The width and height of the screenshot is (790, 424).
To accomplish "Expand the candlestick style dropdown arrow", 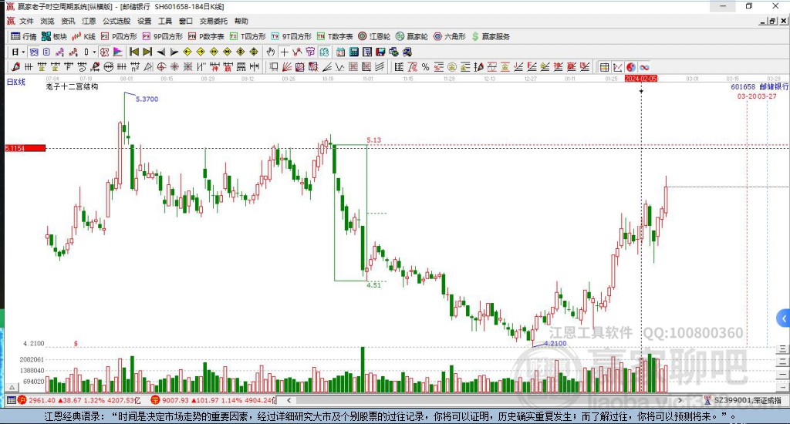I will (x=94, y=52).
